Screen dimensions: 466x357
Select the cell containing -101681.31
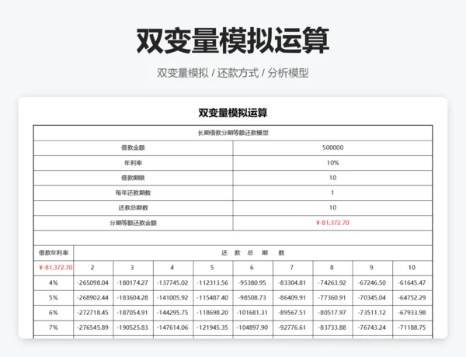point(252,312)
